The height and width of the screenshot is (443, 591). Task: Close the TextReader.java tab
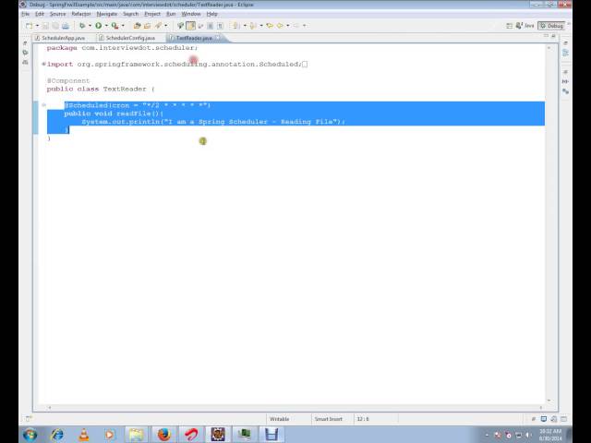click(x=218, y=38)
